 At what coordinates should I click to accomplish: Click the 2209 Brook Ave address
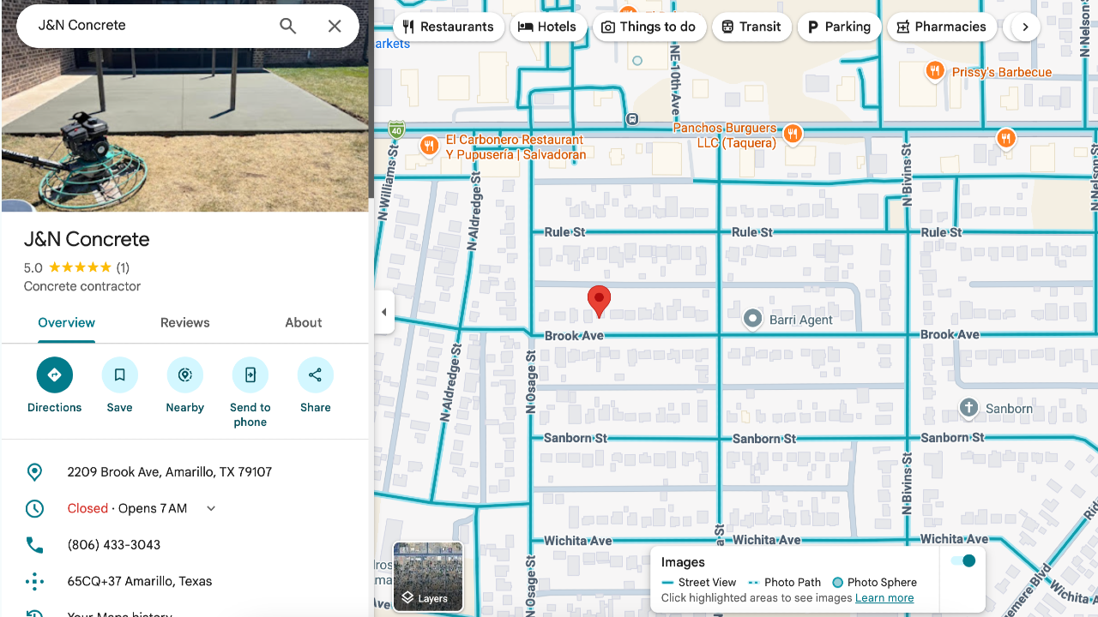click(x=170, y=472)
